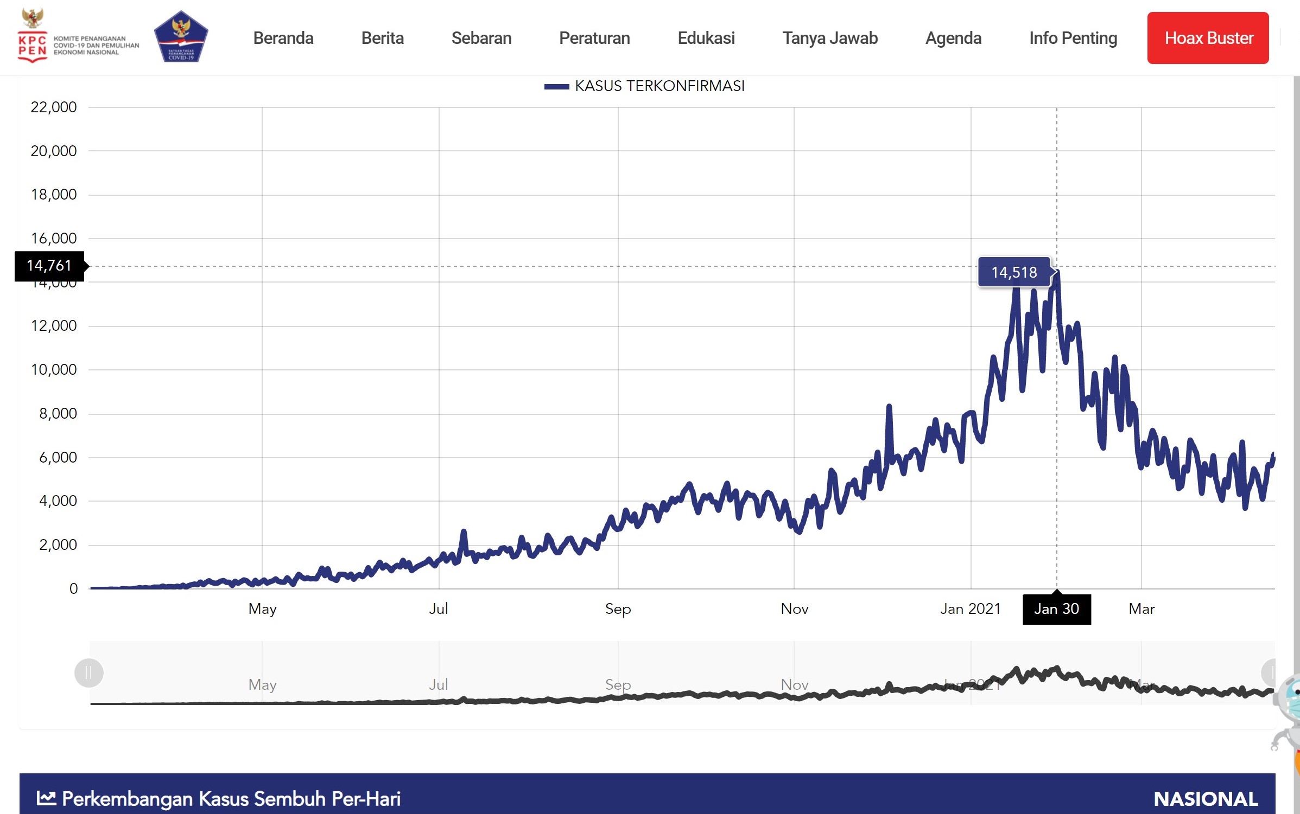Viewport: 1300px width, 814px height.
Task: Open the Berita menu item
Action: (382, 38)
